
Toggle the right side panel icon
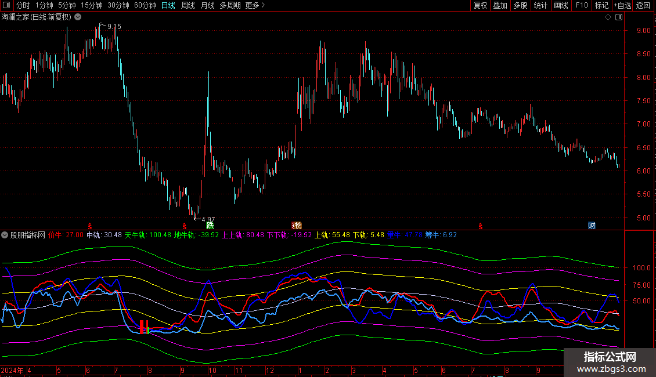tap(619, 17)
